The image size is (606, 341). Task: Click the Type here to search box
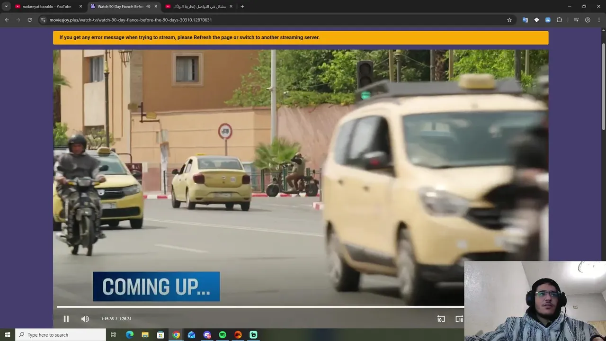click(61, 335)
